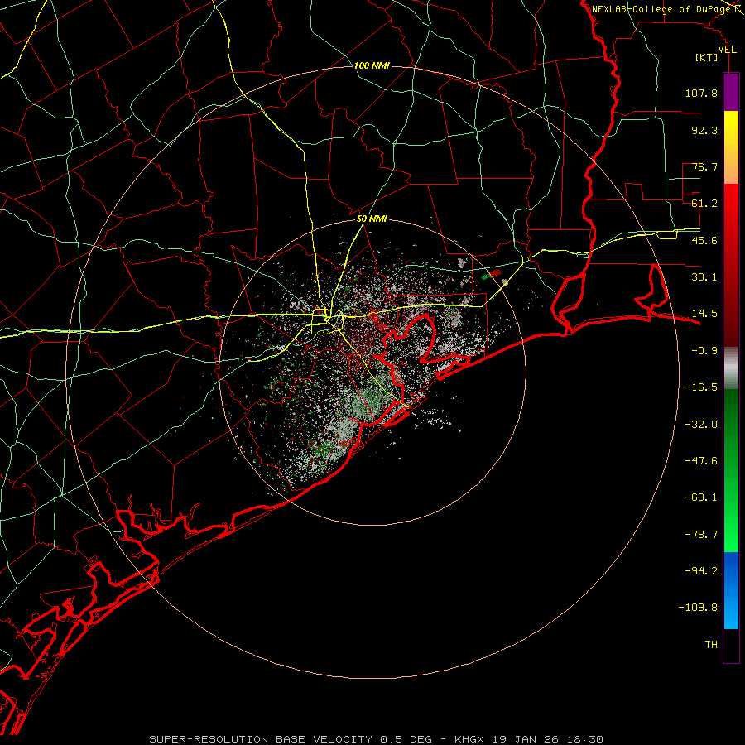Click the -47.6 velocity scale value

(x=701, y=461)
